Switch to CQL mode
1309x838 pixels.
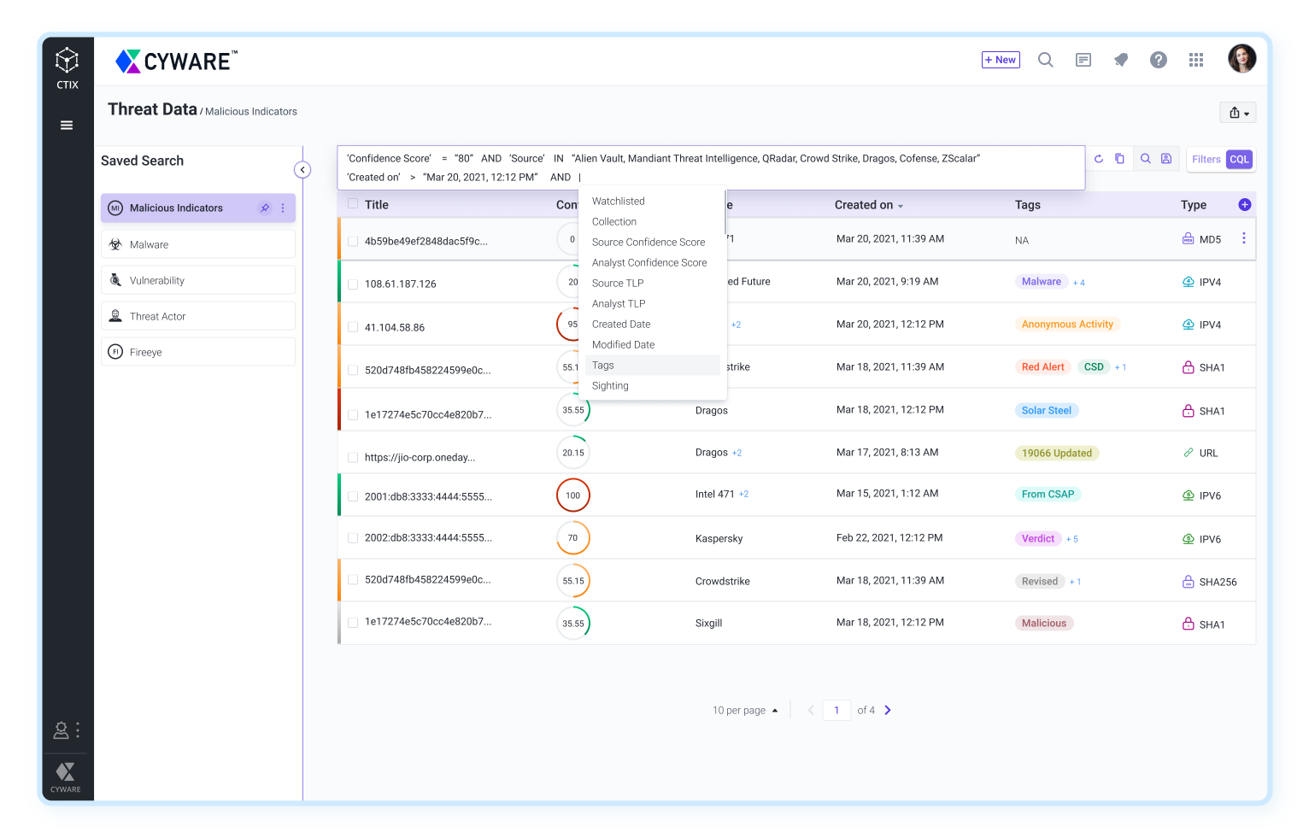coord(1239,160)
